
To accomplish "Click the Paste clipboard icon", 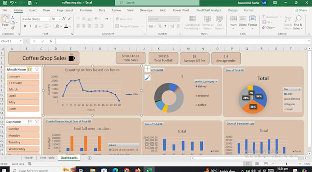I will (6, 19).
